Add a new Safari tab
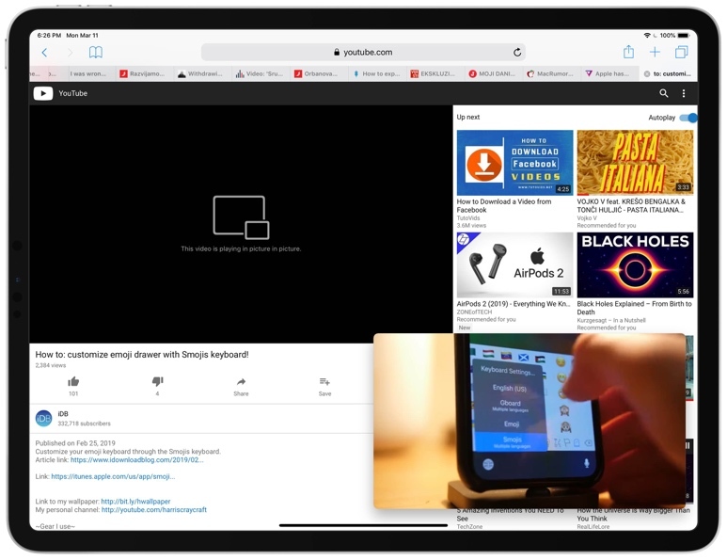Image resolution: width=727 pixels, height=560 pixels. 655,53
